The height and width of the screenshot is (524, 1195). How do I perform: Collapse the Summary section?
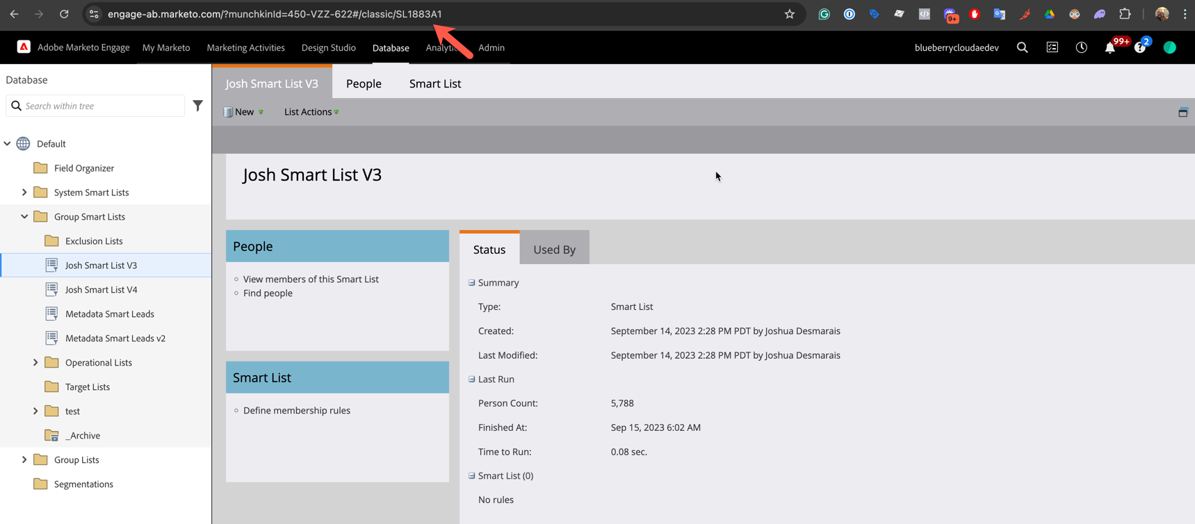tap(472, 283)
